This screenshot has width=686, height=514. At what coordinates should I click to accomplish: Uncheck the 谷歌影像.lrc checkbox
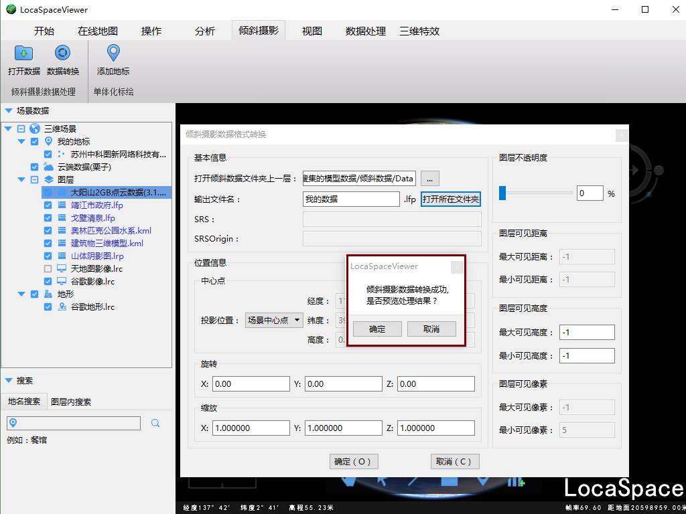point(48,281)
